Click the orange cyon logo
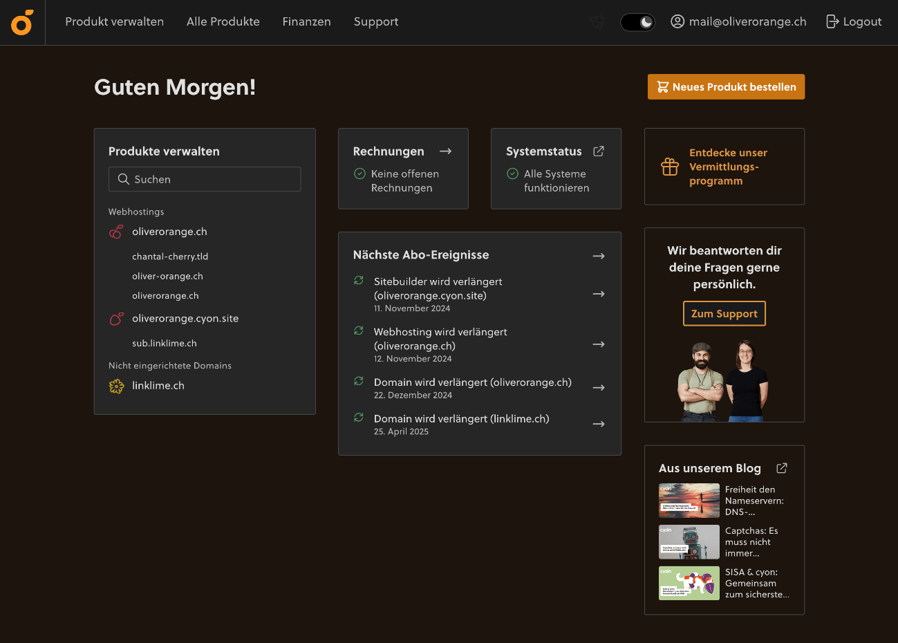 [x=22, y=22]
